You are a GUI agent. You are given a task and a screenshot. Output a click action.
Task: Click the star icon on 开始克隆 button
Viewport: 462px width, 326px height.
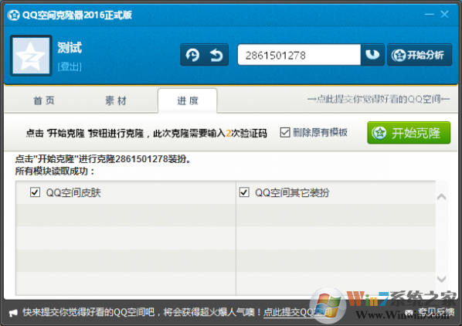coord(379,133)
